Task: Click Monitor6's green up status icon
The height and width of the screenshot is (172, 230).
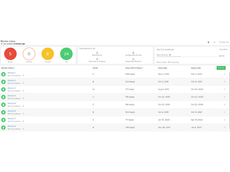Action: [x=3, y=112]
